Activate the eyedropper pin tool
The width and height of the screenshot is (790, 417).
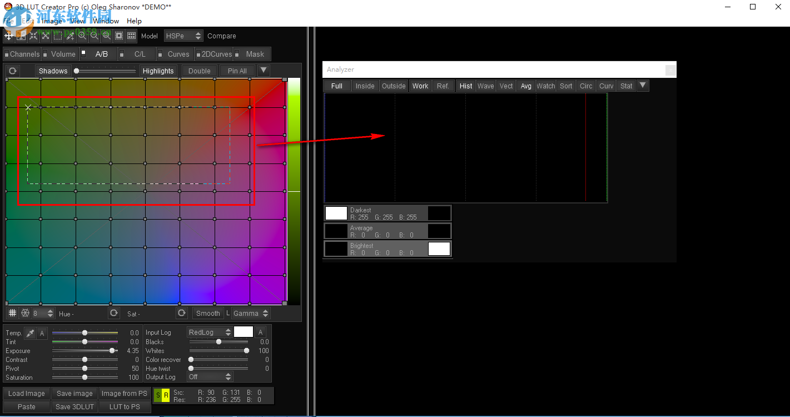[69, 36]
